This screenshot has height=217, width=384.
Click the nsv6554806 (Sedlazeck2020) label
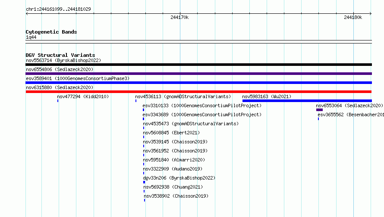coord(60,69)
